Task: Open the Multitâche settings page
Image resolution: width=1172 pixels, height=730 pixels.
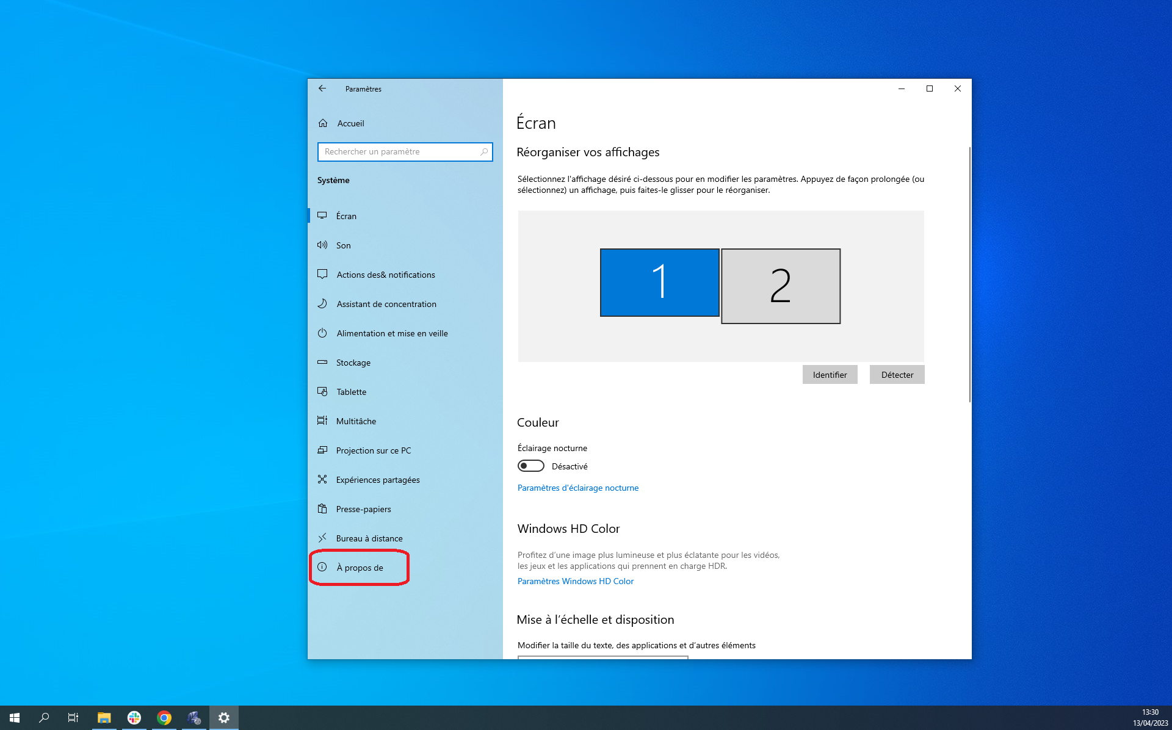Action: pyautogui.click(x=356, y=421)
